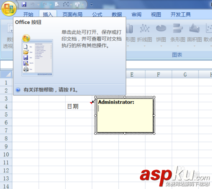The width and height of the screenshot is (212, 189).
Task: Select column E header
Action: [132, 75]
